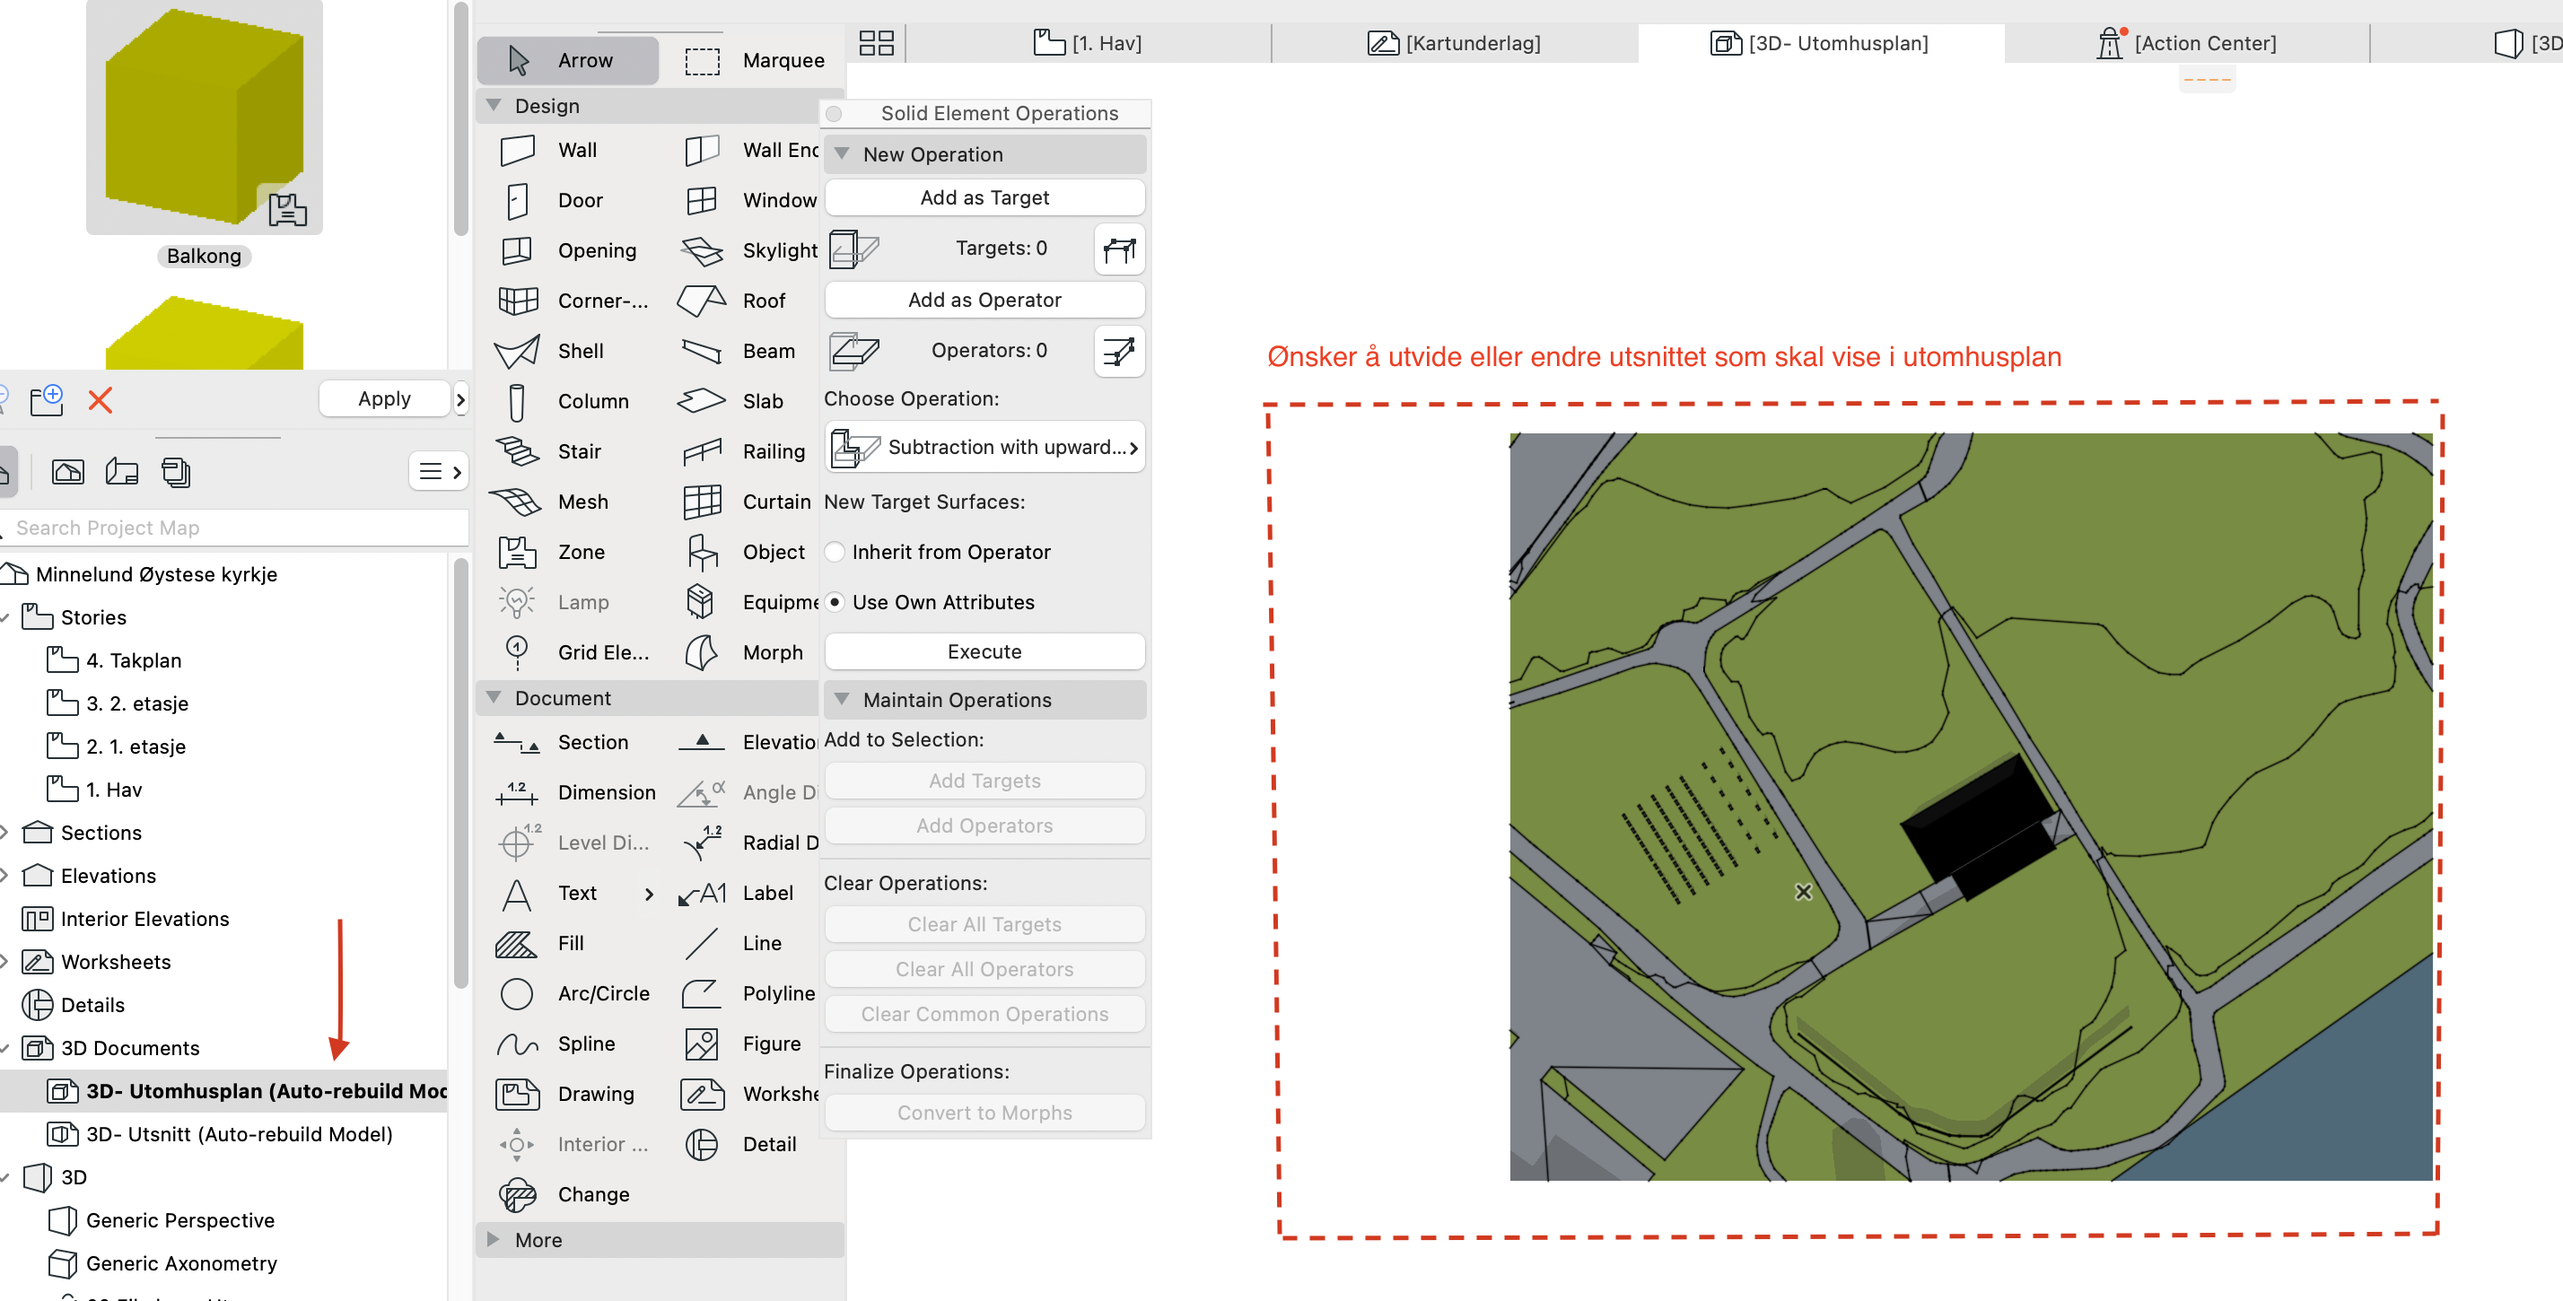Click the Search Project Map field
This screenshot has width=2563, height=1301.
point(234,528)
